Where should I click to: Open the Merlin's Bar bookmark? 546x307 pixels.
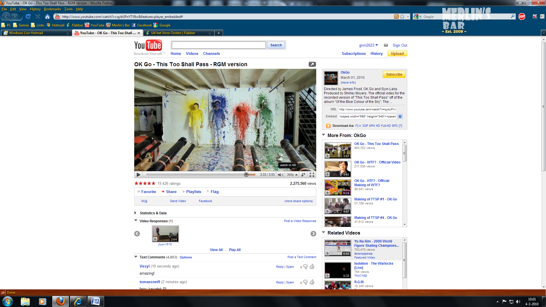click(118, 25)
